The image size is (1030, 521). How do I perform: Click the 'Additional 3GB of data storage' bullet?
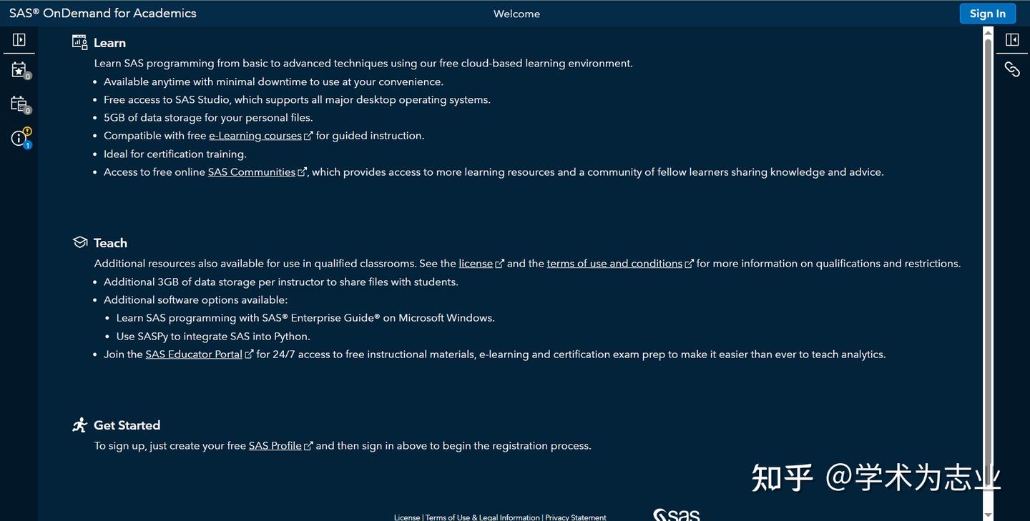pos(281,282)
